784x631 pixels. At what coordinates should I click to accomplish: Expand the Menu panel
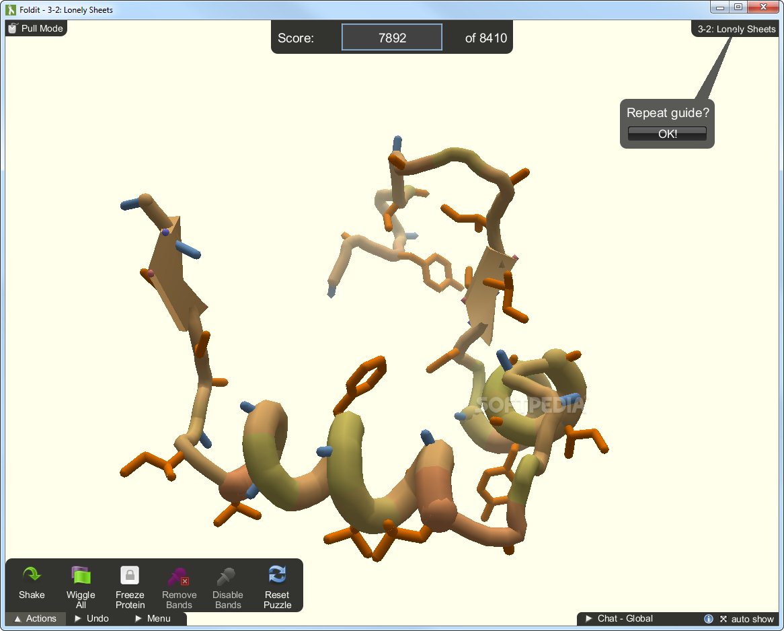(153, 618)
